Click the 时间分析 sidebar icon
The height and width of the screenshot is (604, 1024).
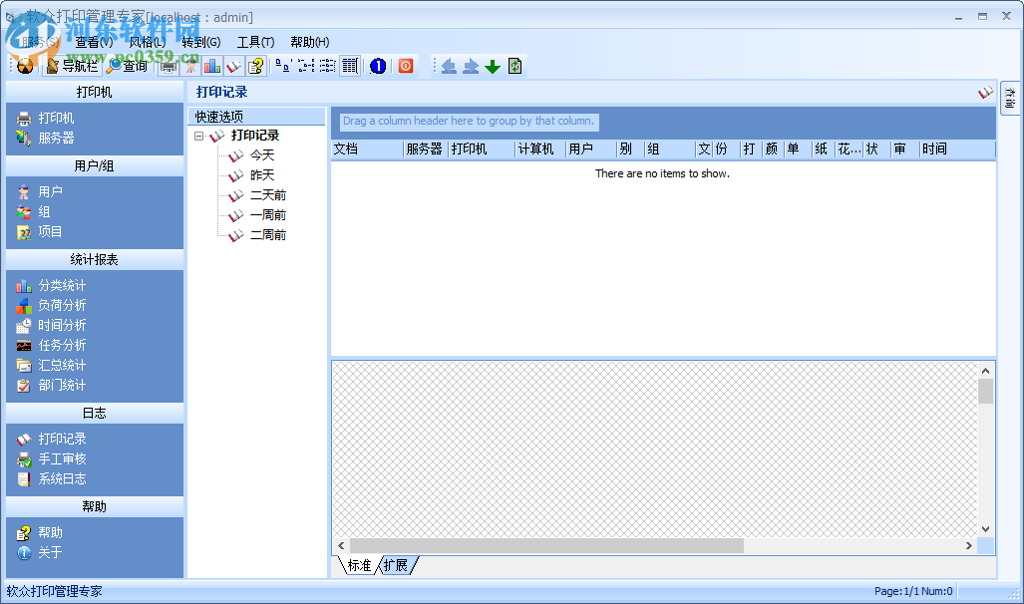tap(24, 325)
